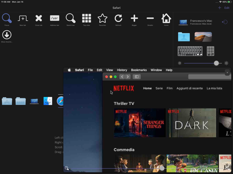Tap the laptop icon in dock
The width and height of the screenshot is (233, 174).
click(34, 101)
